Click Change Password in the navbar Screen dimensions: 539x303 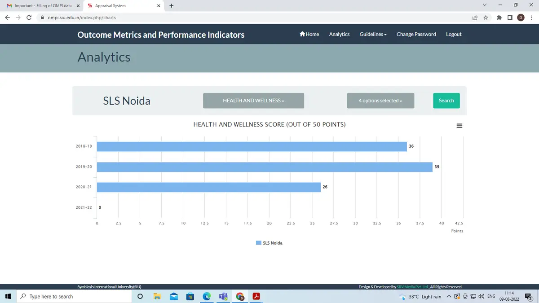416,34
